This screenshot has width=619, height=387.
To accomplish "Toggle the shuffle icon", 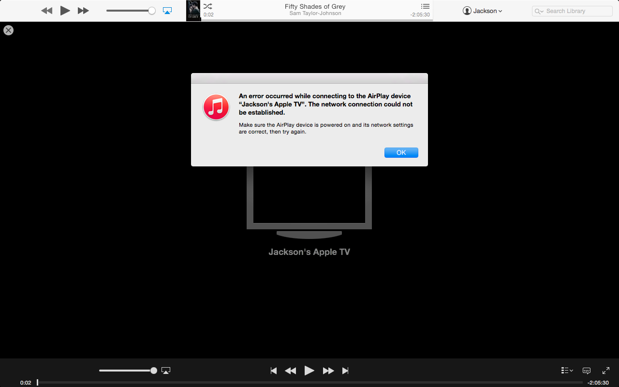I will [207, 6].
